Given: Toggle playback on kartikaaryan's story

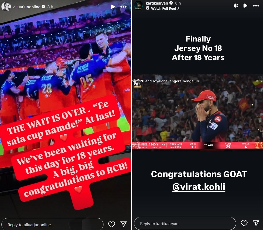Looking at the screenshot, I should [x=245, y=6].
